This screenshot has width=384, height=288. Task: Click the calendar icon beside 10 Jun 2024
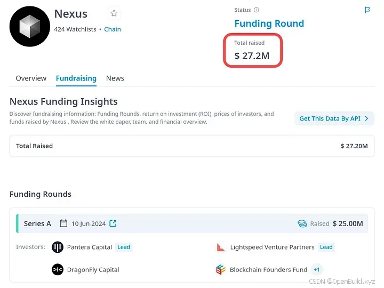63,223
